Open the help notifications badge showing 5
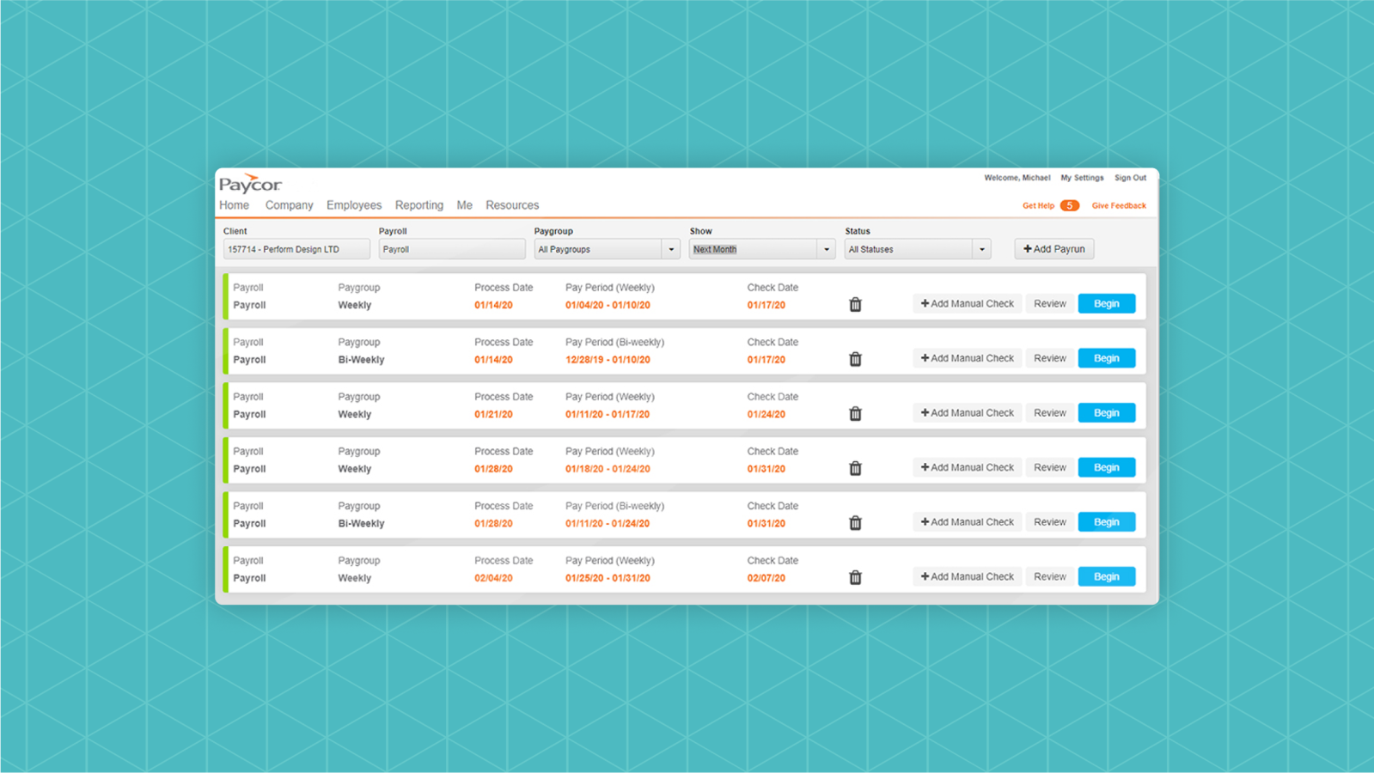This screenshot has height=773, width=1374. (1069, 205)
